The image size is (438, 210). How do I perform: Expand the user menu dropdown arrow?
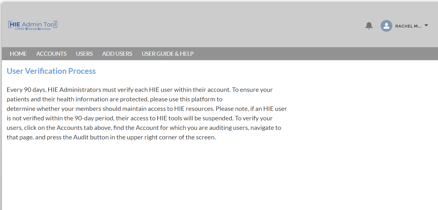coord(426,25)
